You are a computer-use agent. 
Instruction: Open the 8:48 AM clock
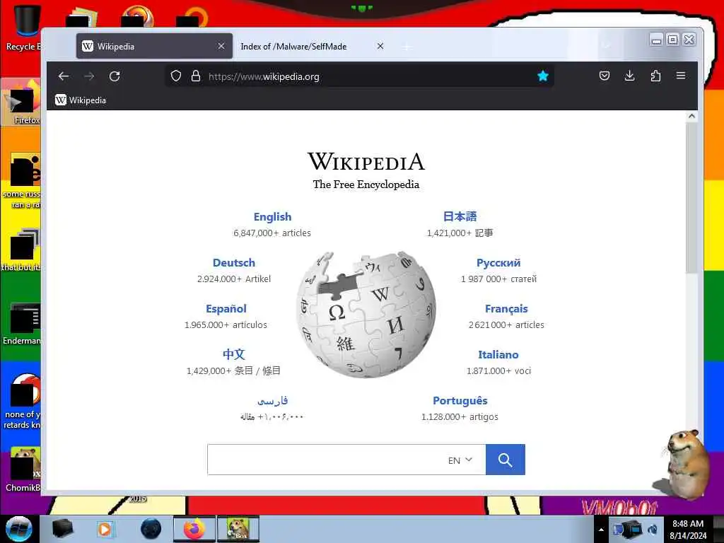coord(688,529)
